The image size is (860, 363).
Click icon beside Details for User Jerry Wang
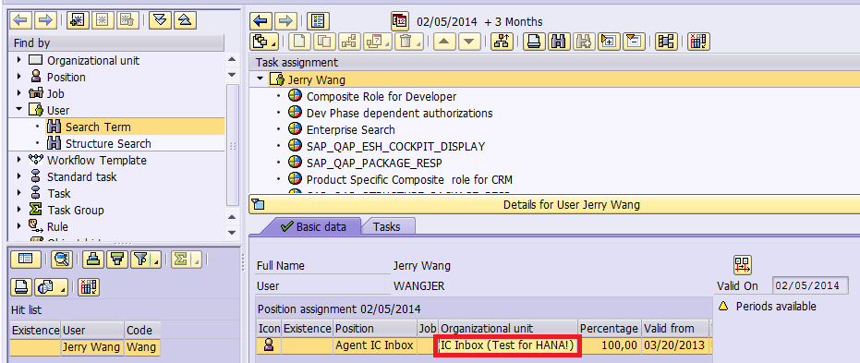tap(258, 205)
